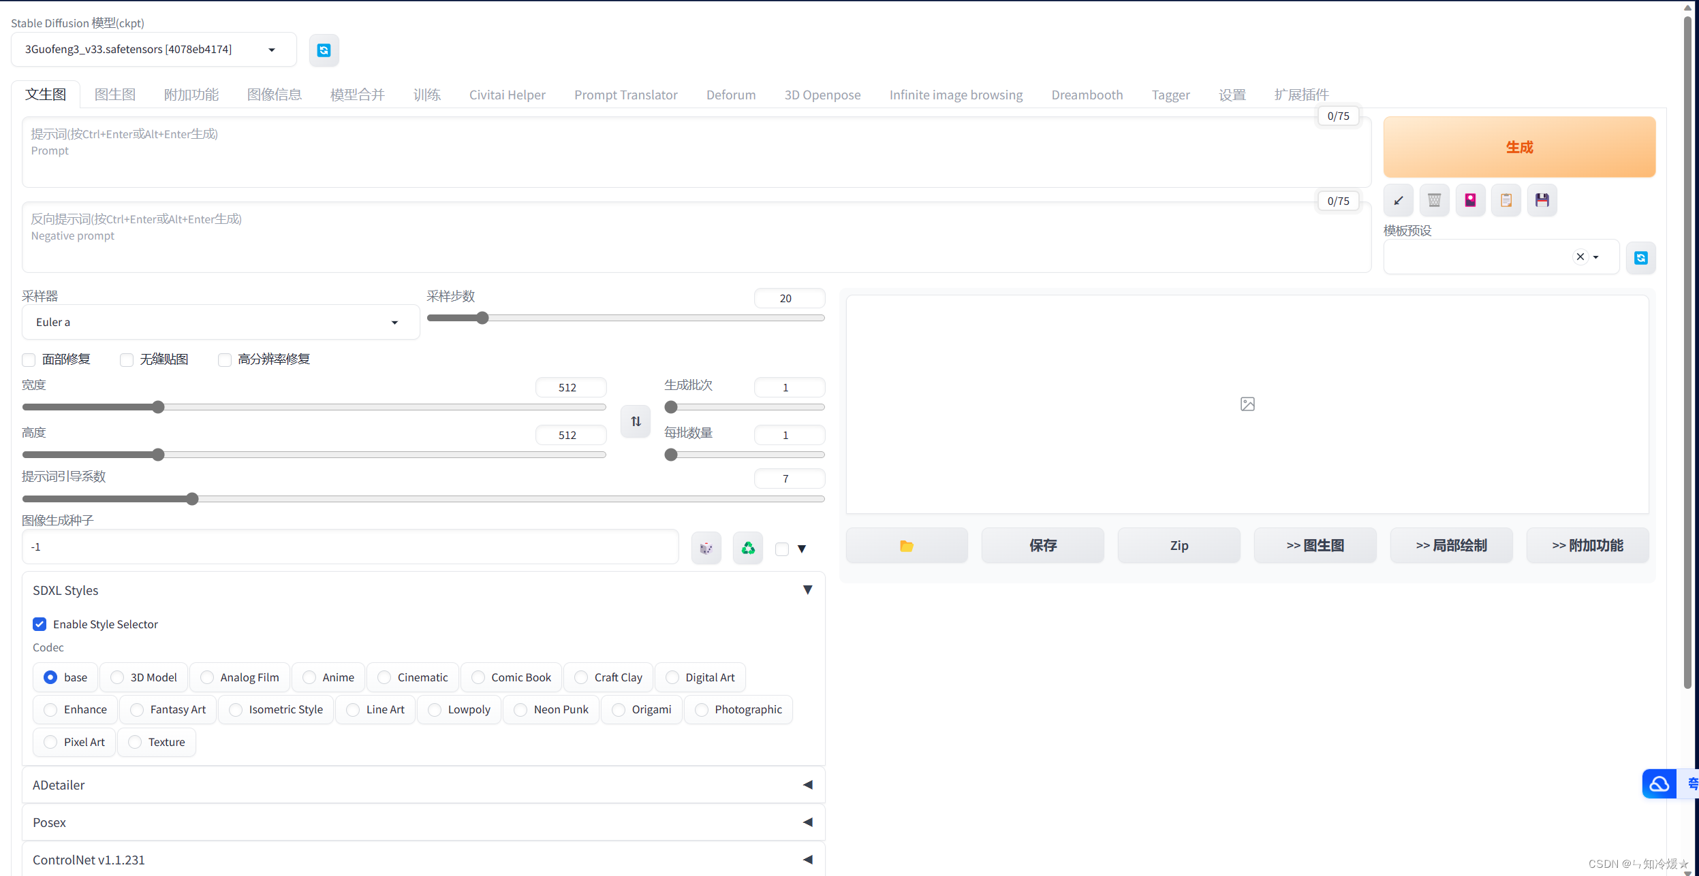Click the swap width/height icon

[x=634, y=419]
